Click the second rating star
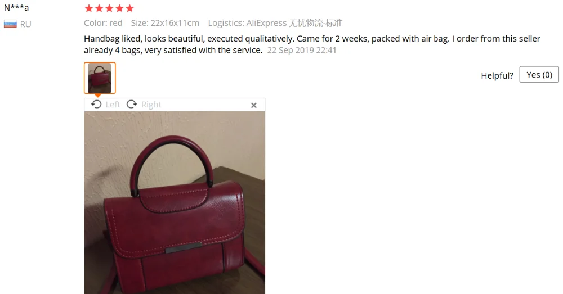 tap(99, 8)
